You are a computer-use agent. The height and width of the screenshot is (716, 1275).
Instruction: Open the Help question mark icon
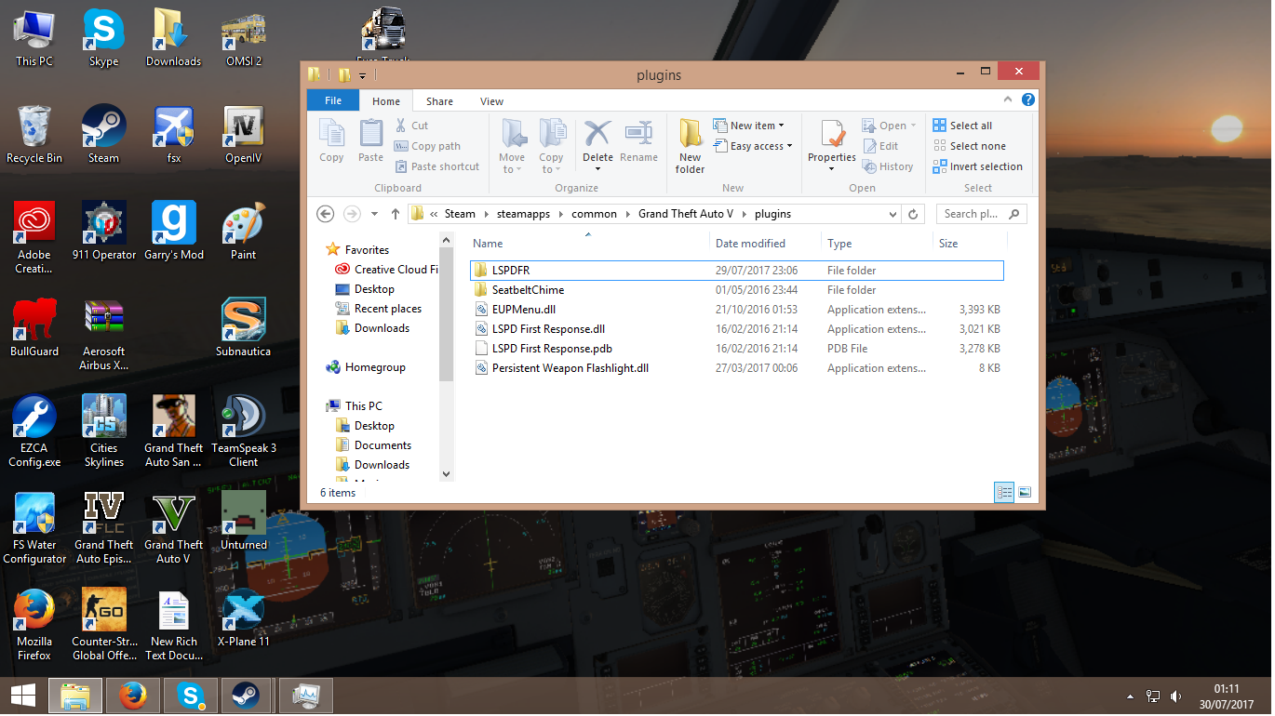point(1027,100)
